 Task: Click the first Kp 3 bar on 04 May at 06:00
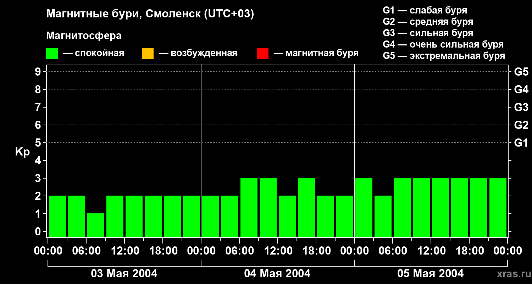coord(249,207)
